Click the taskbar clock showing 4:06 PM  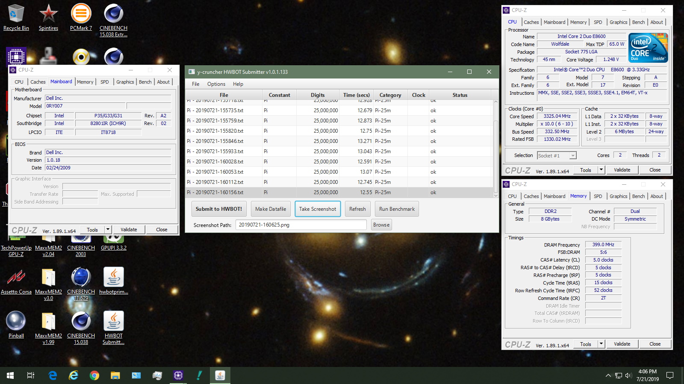647,375
